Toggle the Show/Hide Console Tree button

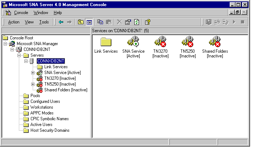coord(89,22)
